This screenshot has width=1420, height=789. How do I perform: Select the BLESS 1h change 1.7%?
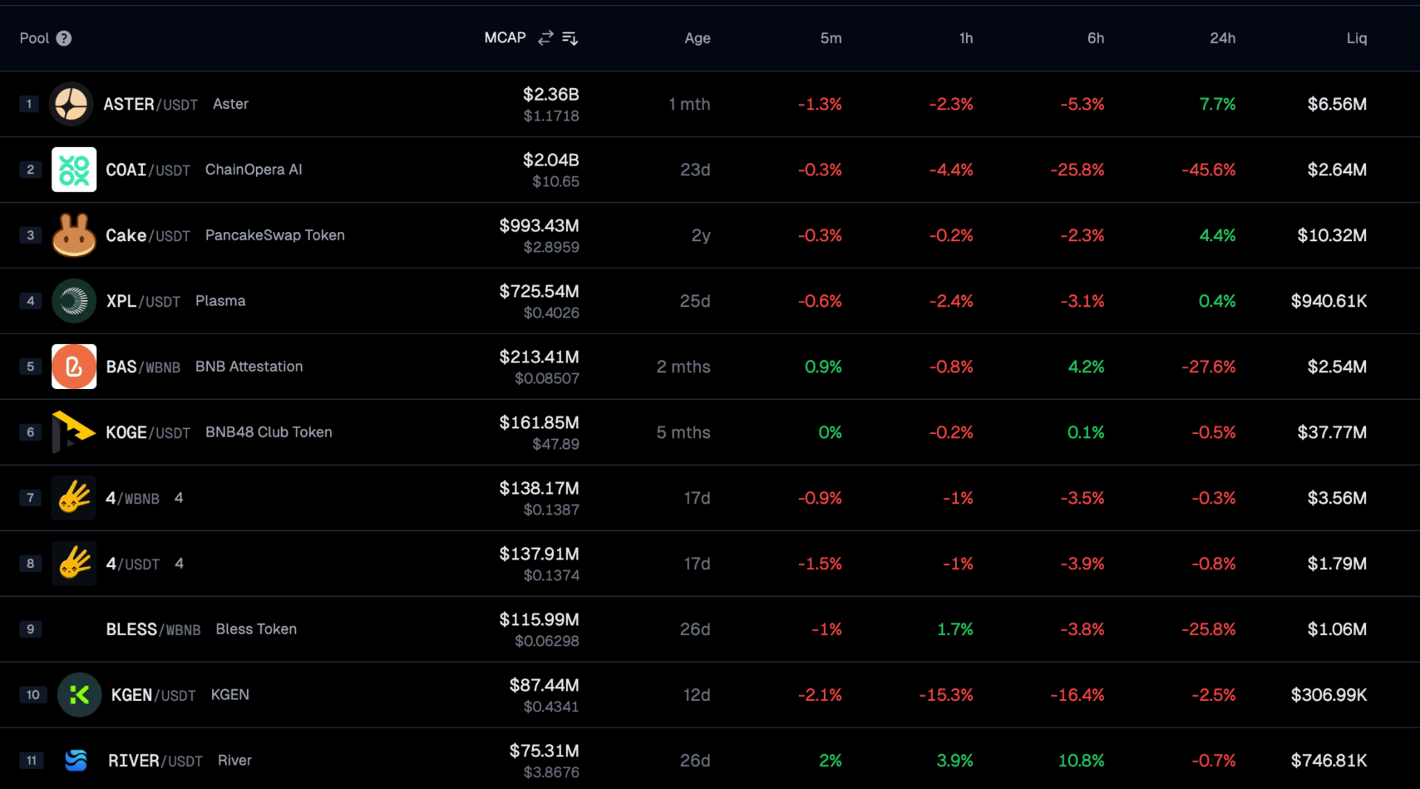click(955, 629)
